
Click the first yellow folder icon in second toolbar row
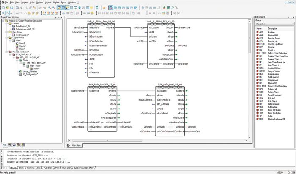pos(30,13)
